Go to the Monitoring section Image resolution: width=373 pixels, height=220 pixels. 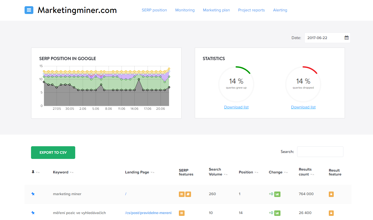pyautogui.click(x=185, y=10)
